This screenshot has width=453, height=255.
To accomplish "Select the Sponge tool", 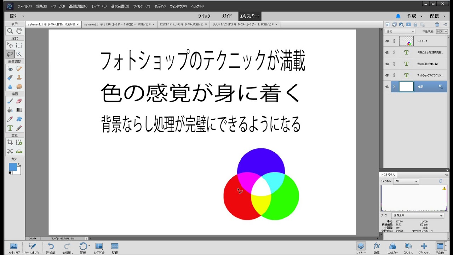I will [19, 86].
